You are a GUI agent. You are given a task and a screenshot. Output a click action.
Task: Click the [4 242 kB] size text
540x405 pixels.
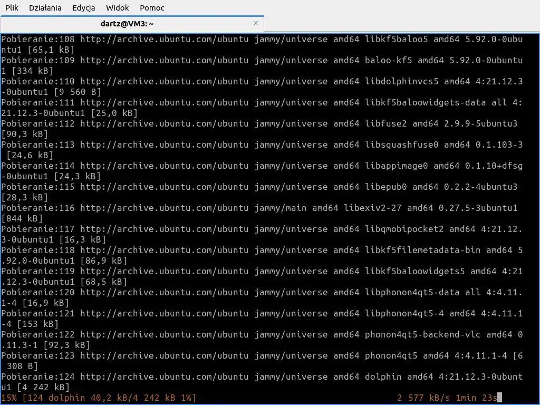pos(43,387)
